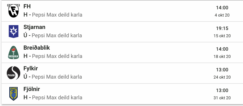243x106 pixels.
Task: Click the 31 okt 20 match date
Action: tap(222, 98)
